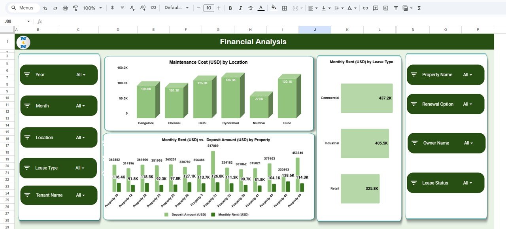Open the Borders tool
The height and width of the screenshot is (229, 506).
click(x=284, y=8)
